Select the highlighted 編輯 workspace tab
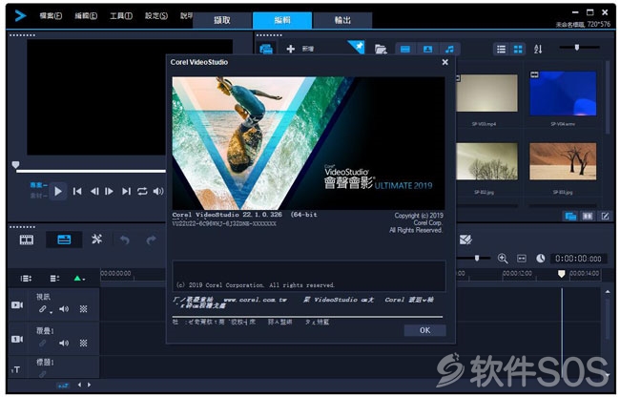620x397 pixels. (282, 20)
